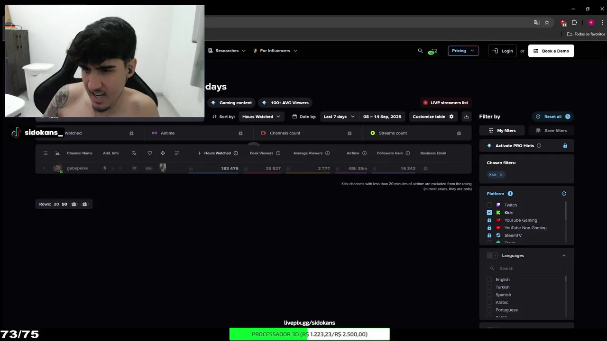Click the info icon next to Activate PRO Hints

coord(539,145)
